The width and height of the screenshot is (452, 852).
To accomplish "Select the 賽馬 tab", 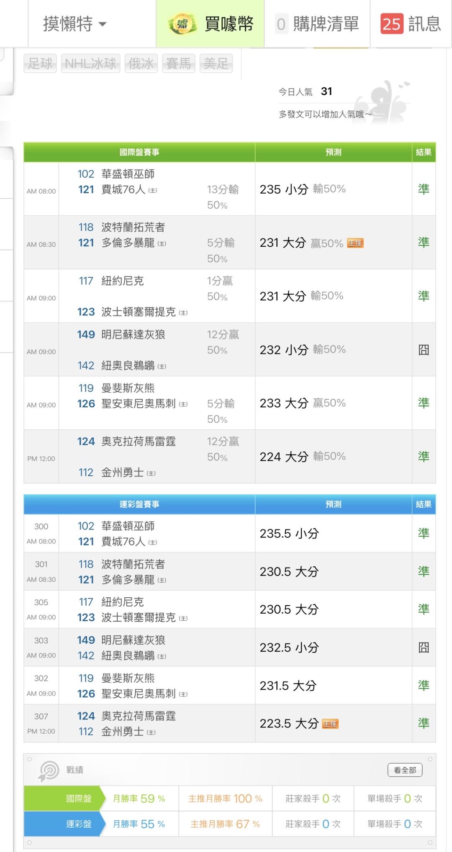I will [x=178, y=64].
